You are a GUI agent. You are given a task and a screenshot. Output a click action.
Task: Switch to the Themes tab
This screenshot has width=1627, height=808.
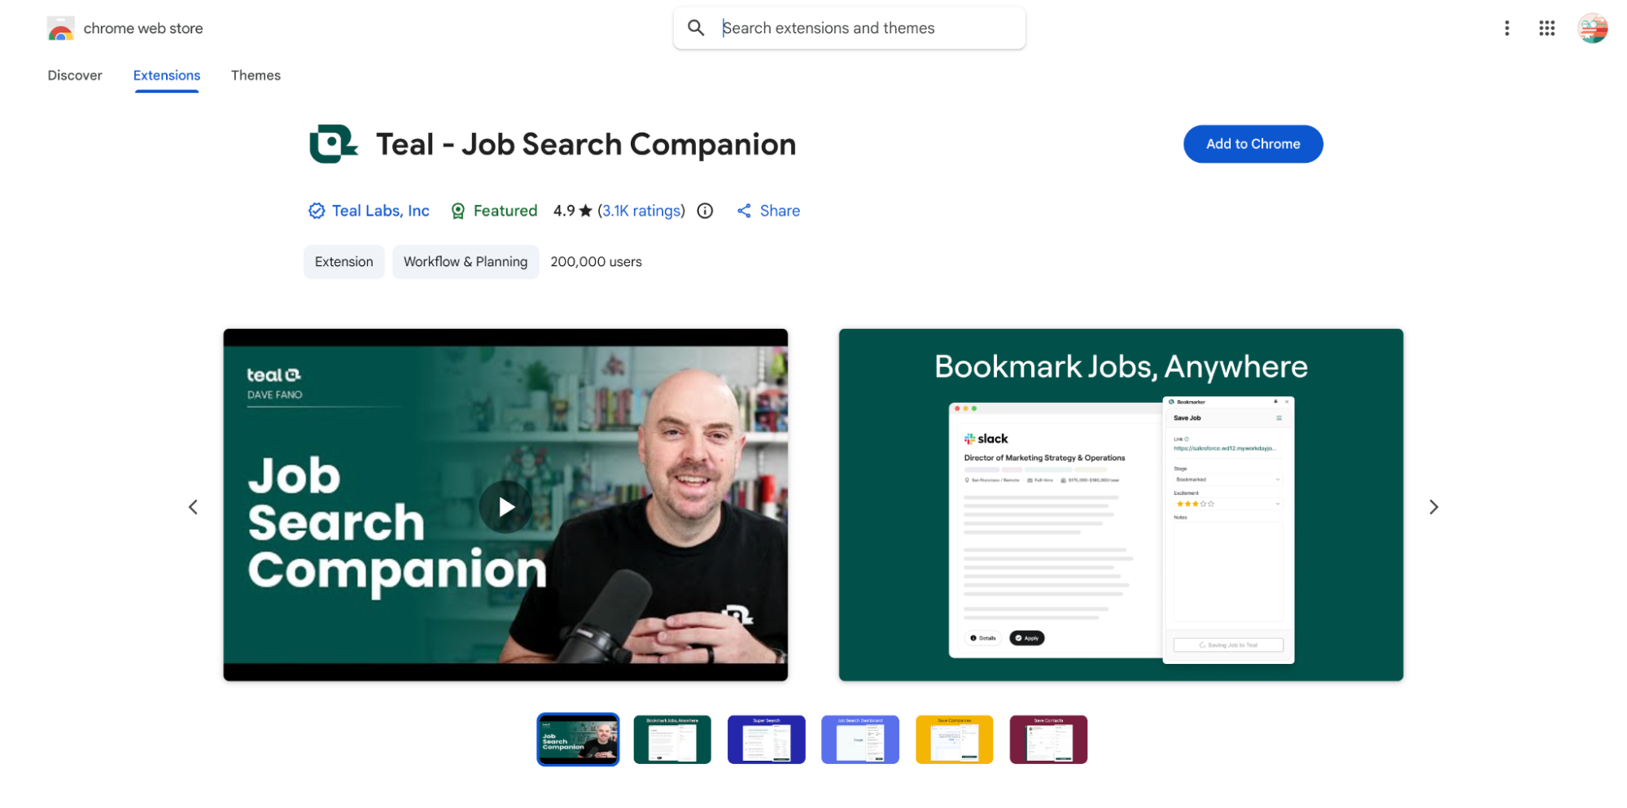pyautogui.click(x=256, y=76)
